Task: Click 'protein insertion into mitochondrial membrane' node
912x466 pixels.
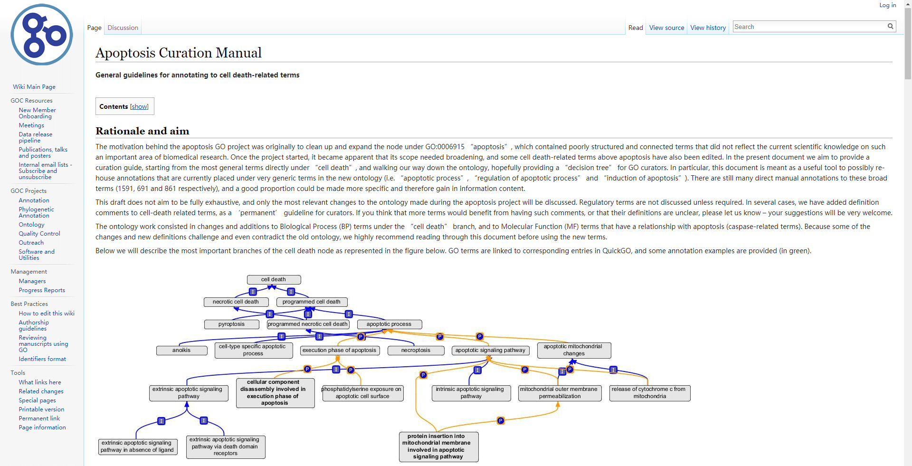Action: (x=438, y=447)
